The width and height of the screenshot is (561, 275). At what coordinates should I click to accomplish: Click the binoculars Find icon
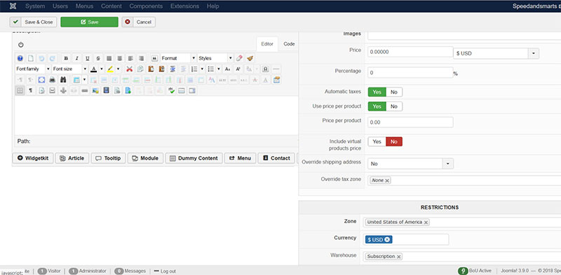point(63,80)
